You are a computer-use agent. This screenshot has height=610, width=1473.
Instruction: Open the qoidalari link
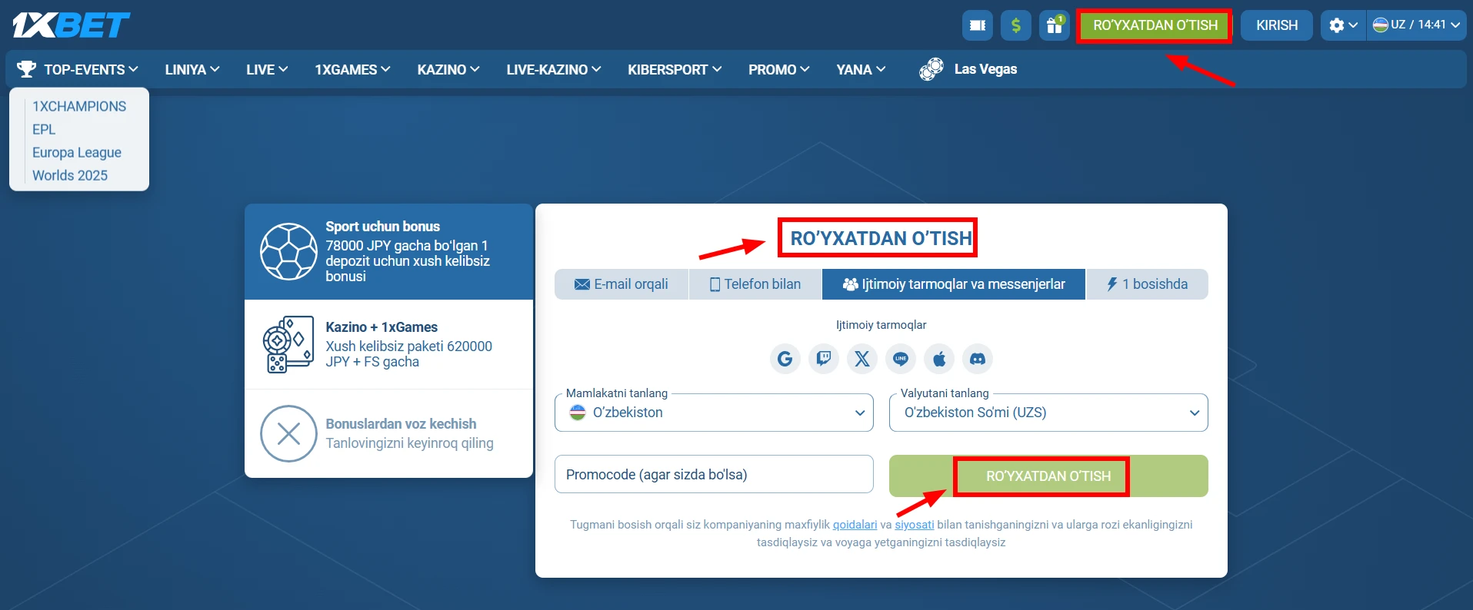855,525
